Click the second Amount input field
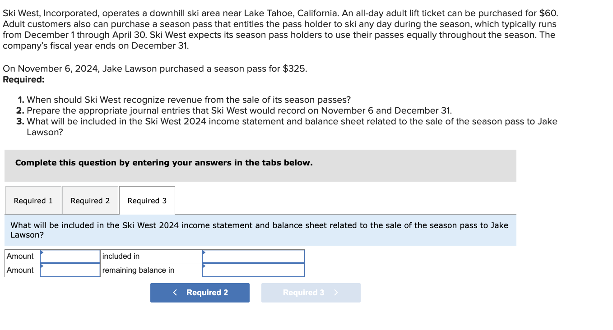This screenshot has height=330, width=613. pyautogui.click(x=70, y=270)
